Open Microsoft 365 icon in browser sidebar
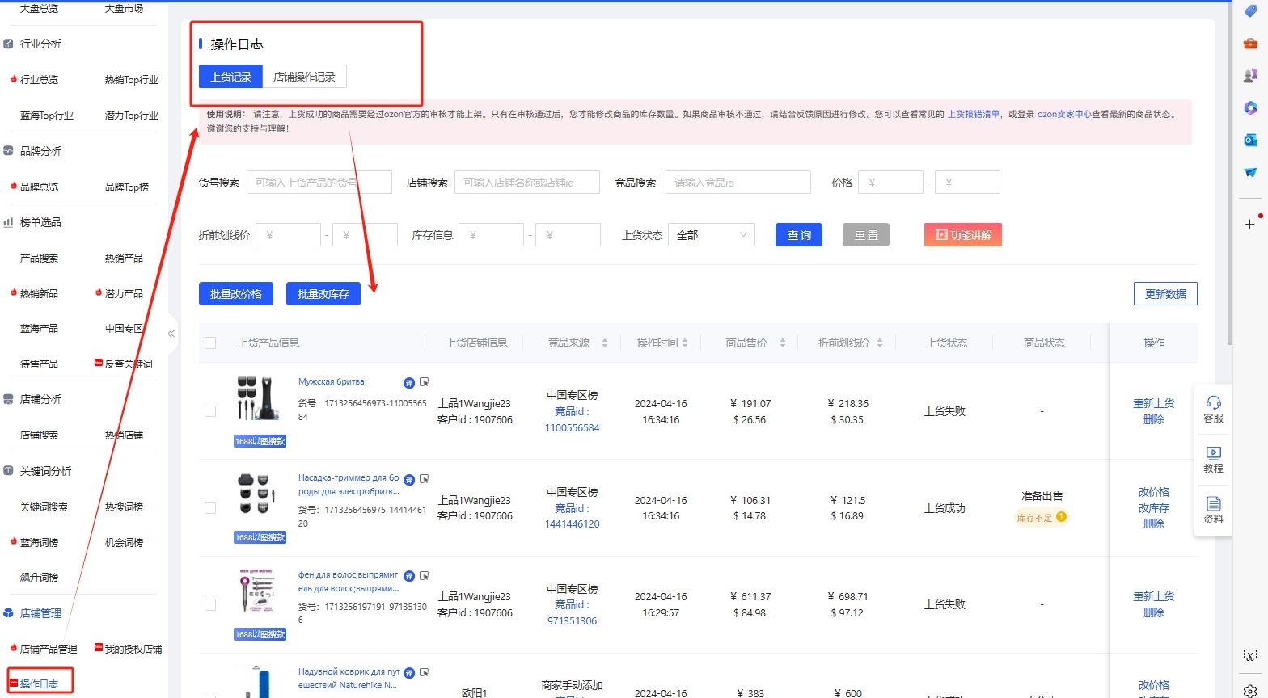Image resolution: width=1268 pixels, height=698 pixels. pyautogui.click(x=1250, y=107)
